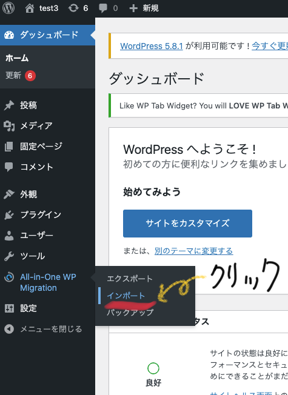Choose バックアップ in the flyout
The width and height of the screenshot is (288, 395).
(130, 313)
